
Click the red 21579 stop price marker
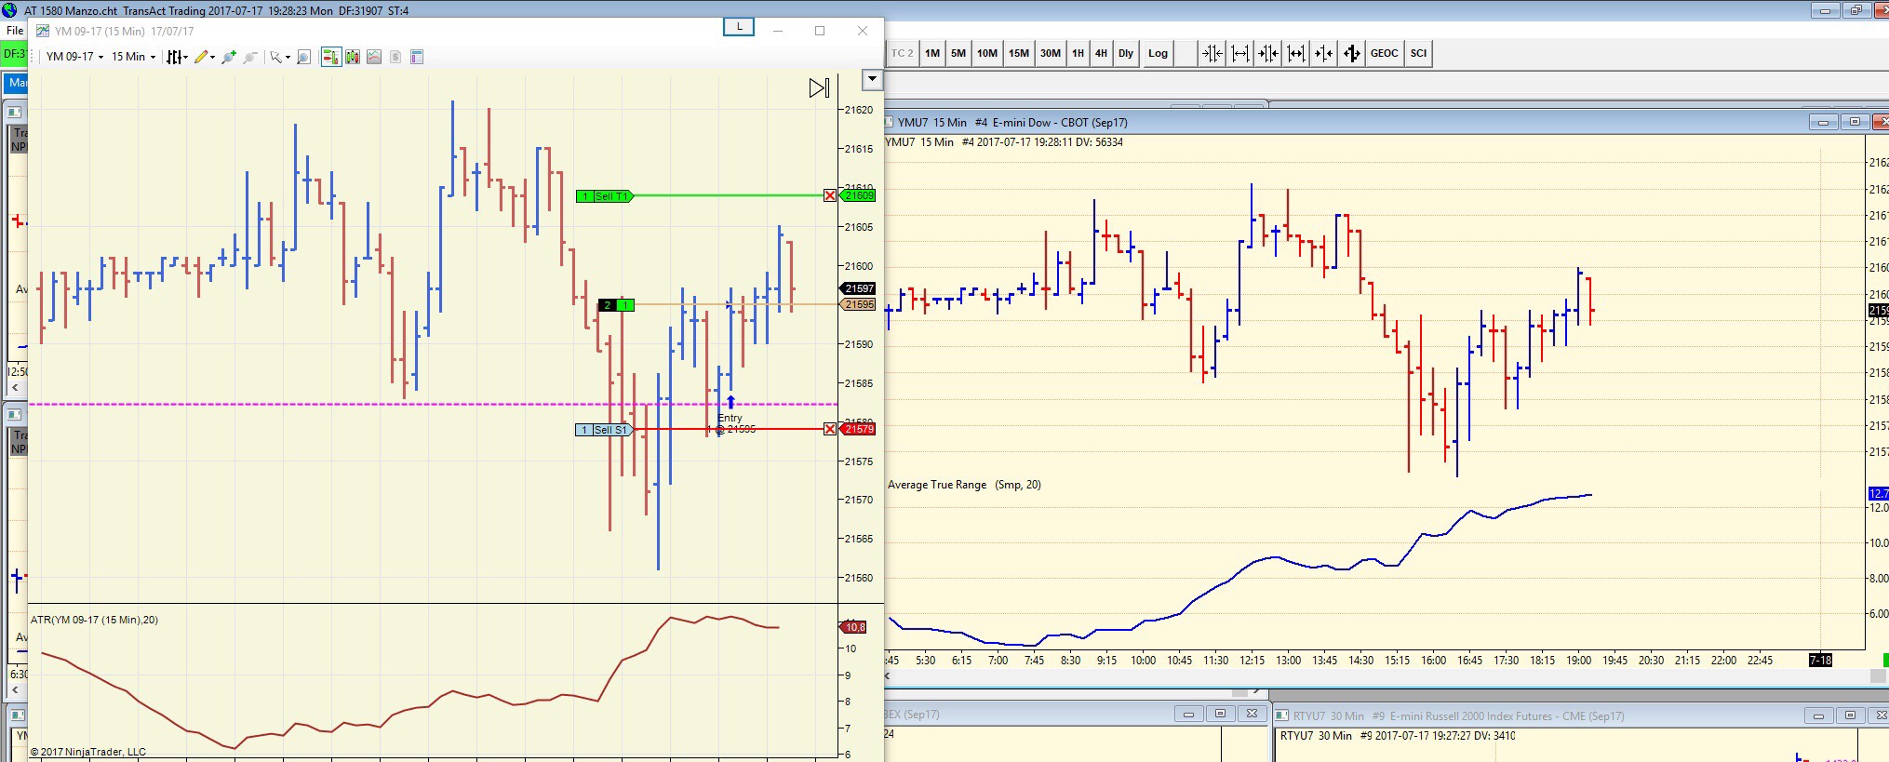(x=858, y=429)
